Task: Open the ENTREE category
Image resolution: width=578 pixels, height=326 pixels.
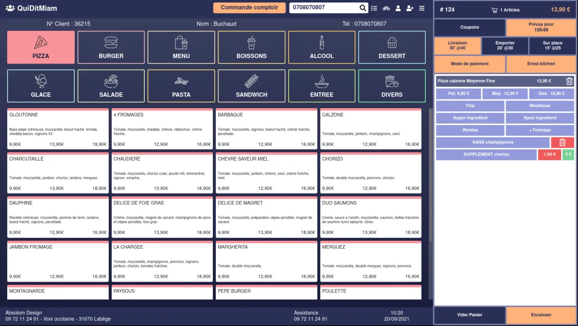Action: tap(322, 86)
